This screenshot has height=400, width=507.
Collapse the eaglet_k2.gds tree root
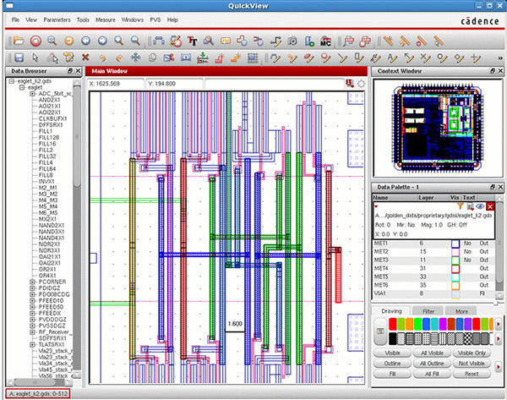click(x=12, y=81)
